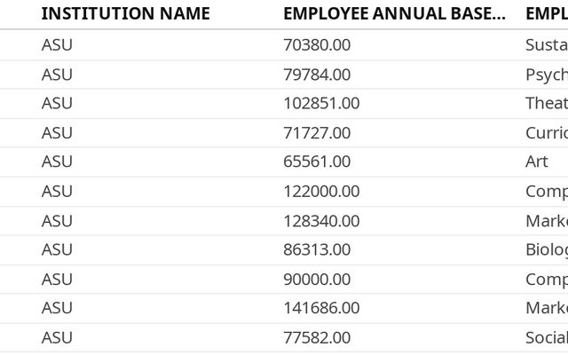Sort by the INSTITUTION NAME column header
Screen dimensions: 568x355
125,13
